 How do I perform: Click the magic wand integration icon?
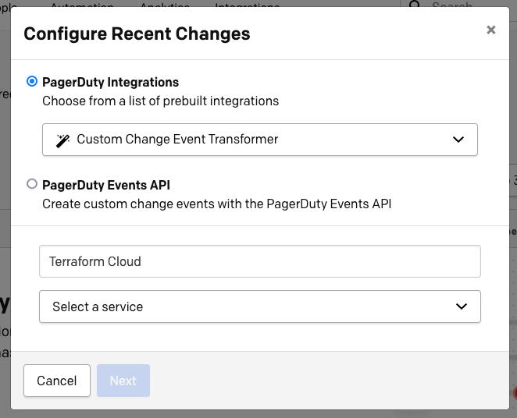(x=62, y=140)
